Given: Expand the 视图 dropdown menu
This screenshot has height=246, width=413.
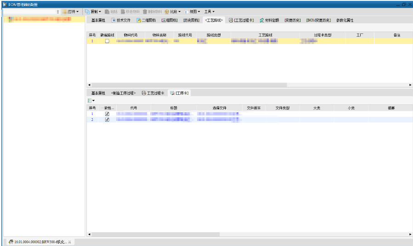Looking at the screenshot, I should click(x=195, y=11).
